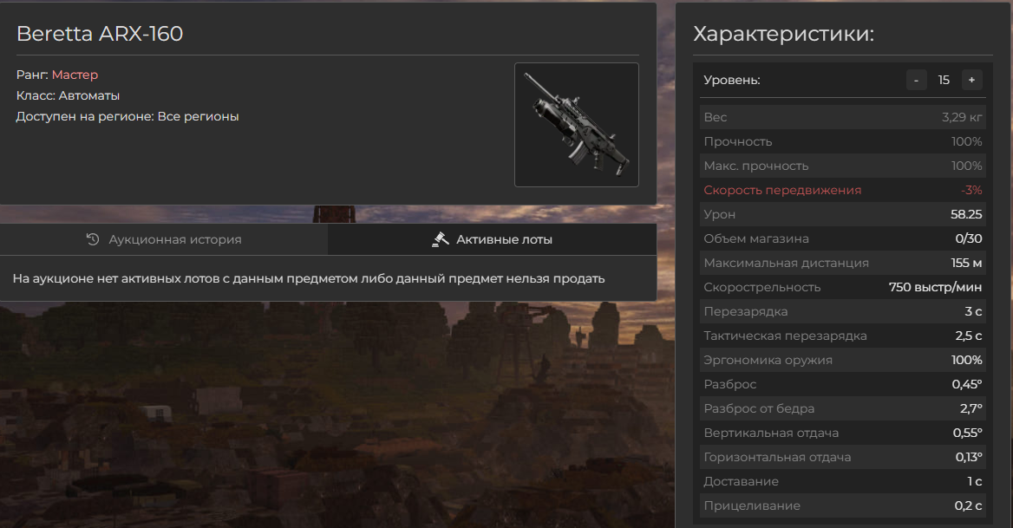Click the Скорость передвижения stat label
This screenshot has width=1013, height=528.
click(x=782, y=191)
